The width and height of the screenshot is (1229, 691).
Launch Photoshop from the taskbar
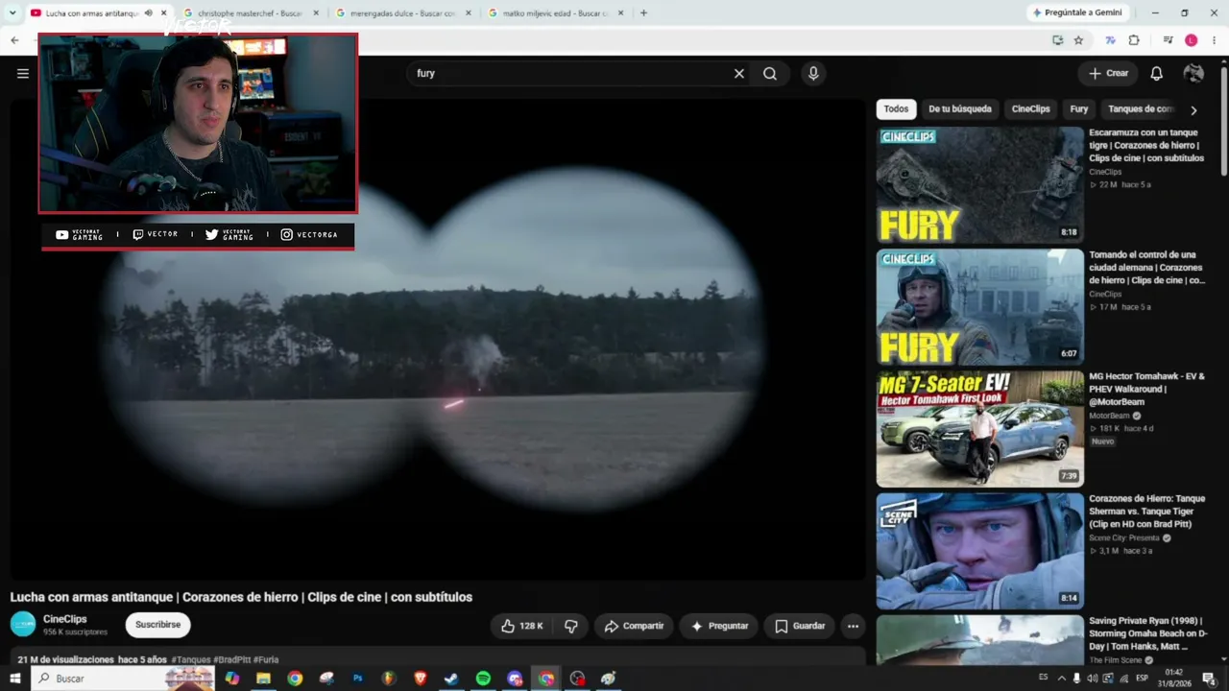pos(357,679)
